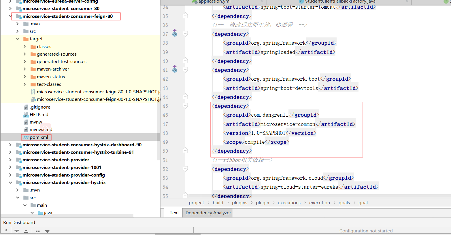Click 1.0-SNAPSHOT version text on line 48

pyautogui.click(x=268, y=133)
